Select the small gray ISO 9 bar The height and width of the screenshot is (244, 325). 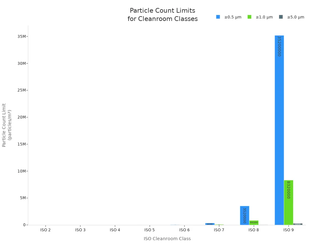point(298,224)
